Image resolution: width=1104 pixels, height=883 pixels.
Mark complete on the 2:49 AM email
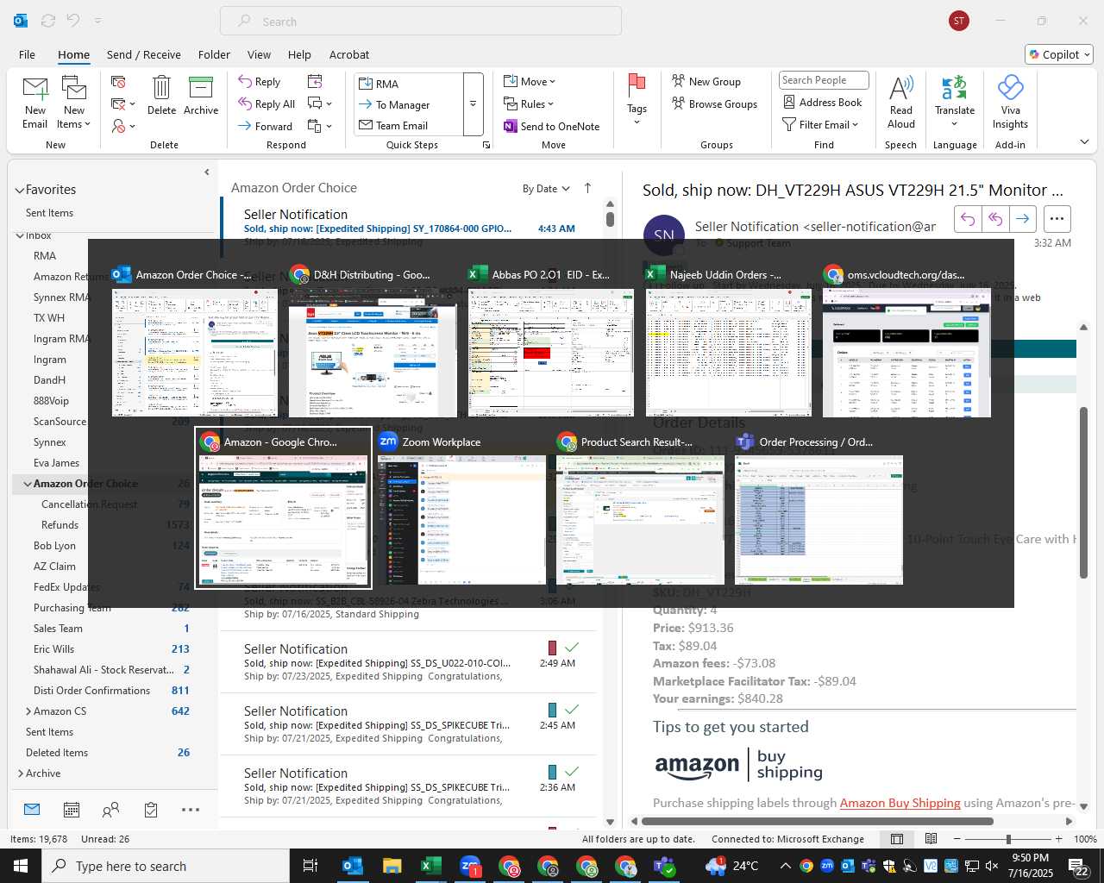pos(571,647)
